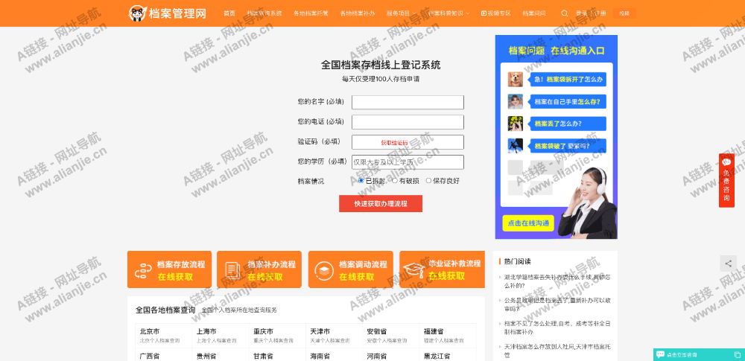This screenshot has width=745, height=361.
Task: Open the search magnifier in the header
Action: [565, 13]
